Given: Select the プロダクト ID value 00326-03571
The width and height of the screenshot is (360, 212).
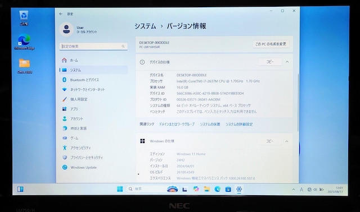Looking at the screenshot, I should 198,99.
